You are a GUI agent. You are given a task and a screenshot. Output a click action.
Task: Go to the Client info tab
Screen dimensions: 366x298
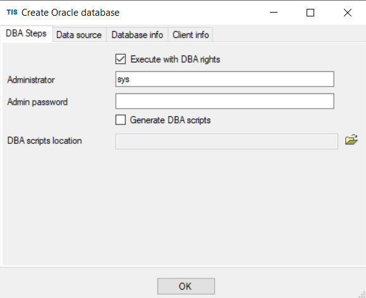click(190, 35)
